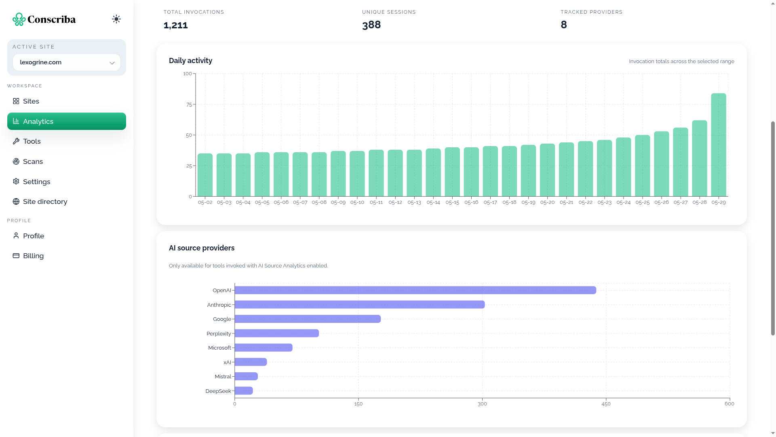Click the Microsoft provider bar
776x437 pixels.
(x=264, y=348)
